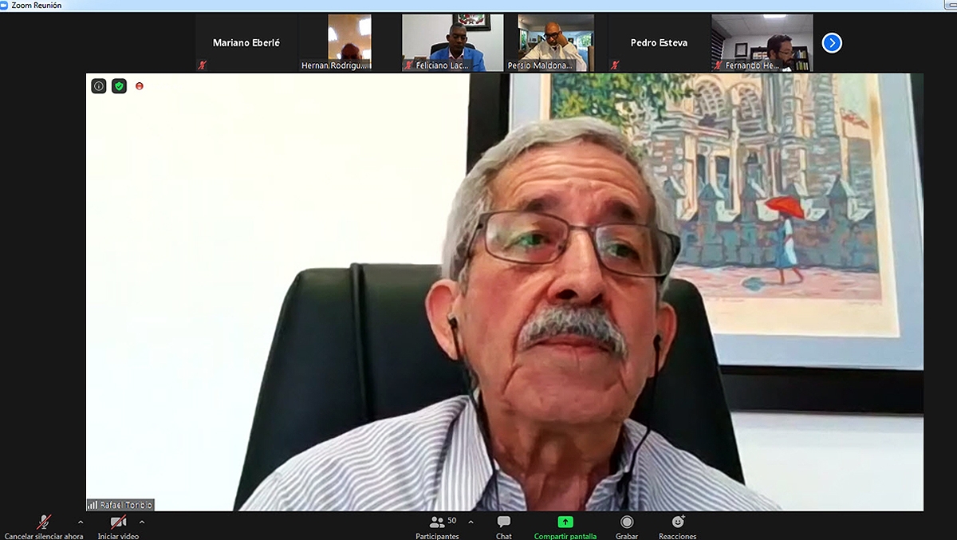Start recording with the Grabar button
This screenshot has width=957, height=540.
(x=627, y=527)
